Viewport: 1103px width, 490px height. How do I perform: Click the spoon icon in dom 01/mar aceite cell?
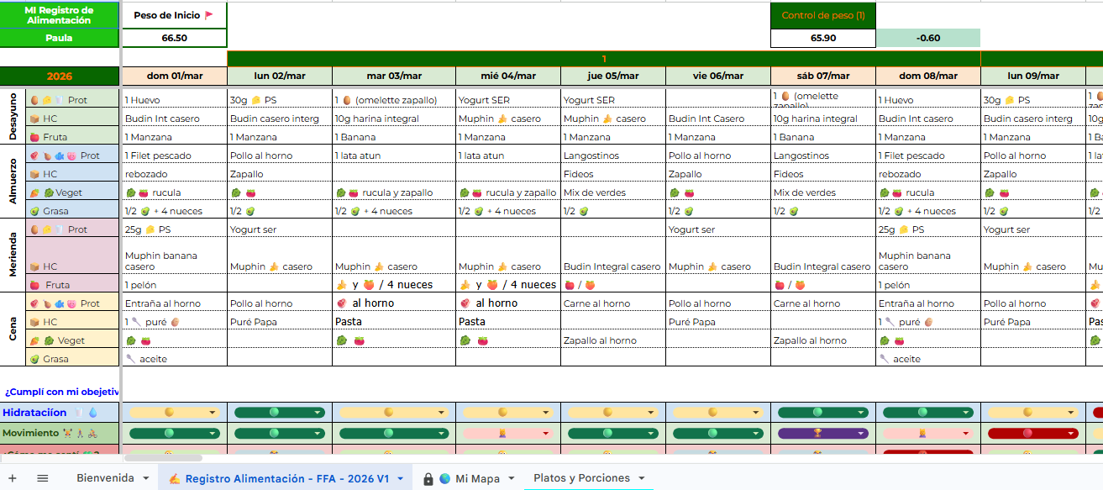pos(130,359)
